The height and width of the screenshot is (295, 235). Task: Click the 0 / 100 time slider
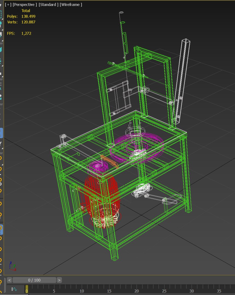coord(34,280)
